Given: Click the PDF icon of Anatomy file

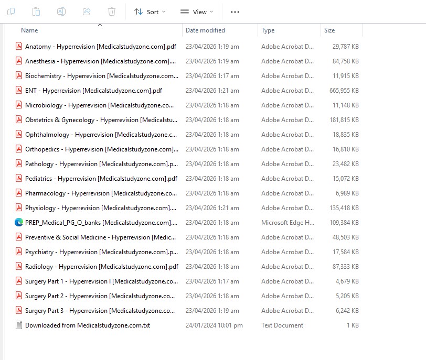Looking at the screenshot, I should pos(19,47).
